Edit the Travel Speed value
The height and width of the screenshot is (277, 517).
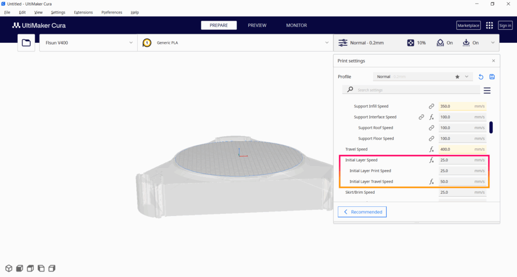coord(462,149)
